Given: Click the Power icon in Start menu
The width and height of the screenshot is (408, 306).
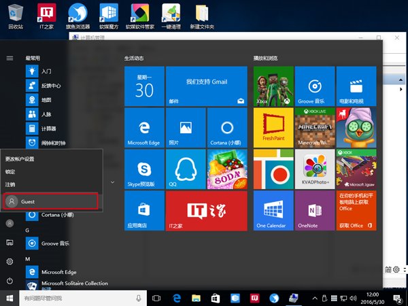Looking at the screenshot, I should coord(10,281).
